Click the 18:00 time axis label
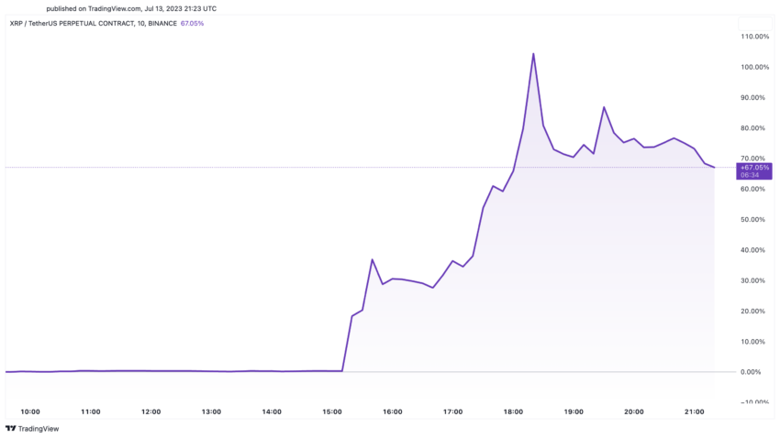The width and height of the screenshot is (780, 438). pos(513,411)
